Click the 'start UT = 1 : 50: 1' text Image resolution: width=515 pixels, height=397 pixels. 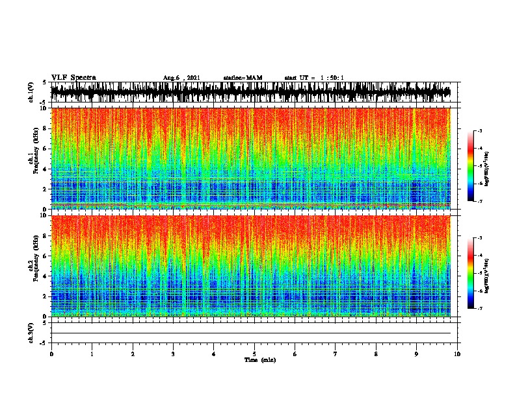point(314,78)
